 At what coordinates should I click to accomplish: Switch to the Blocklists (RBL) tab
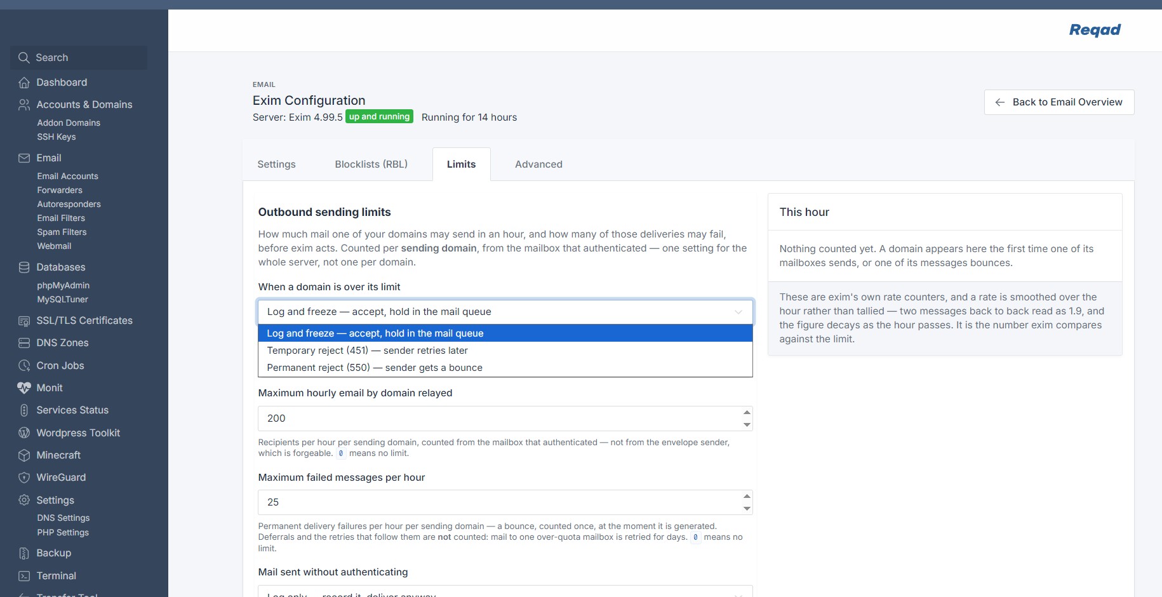(371, 164)
